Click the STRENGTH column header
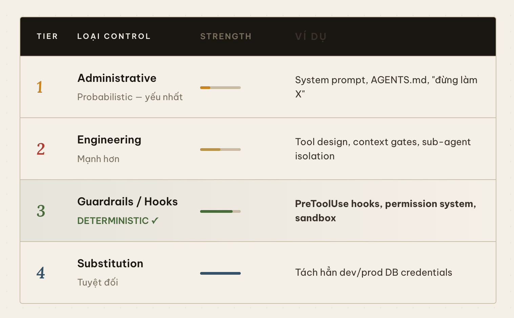The image size is (514, 318). (x=226, y=36)
